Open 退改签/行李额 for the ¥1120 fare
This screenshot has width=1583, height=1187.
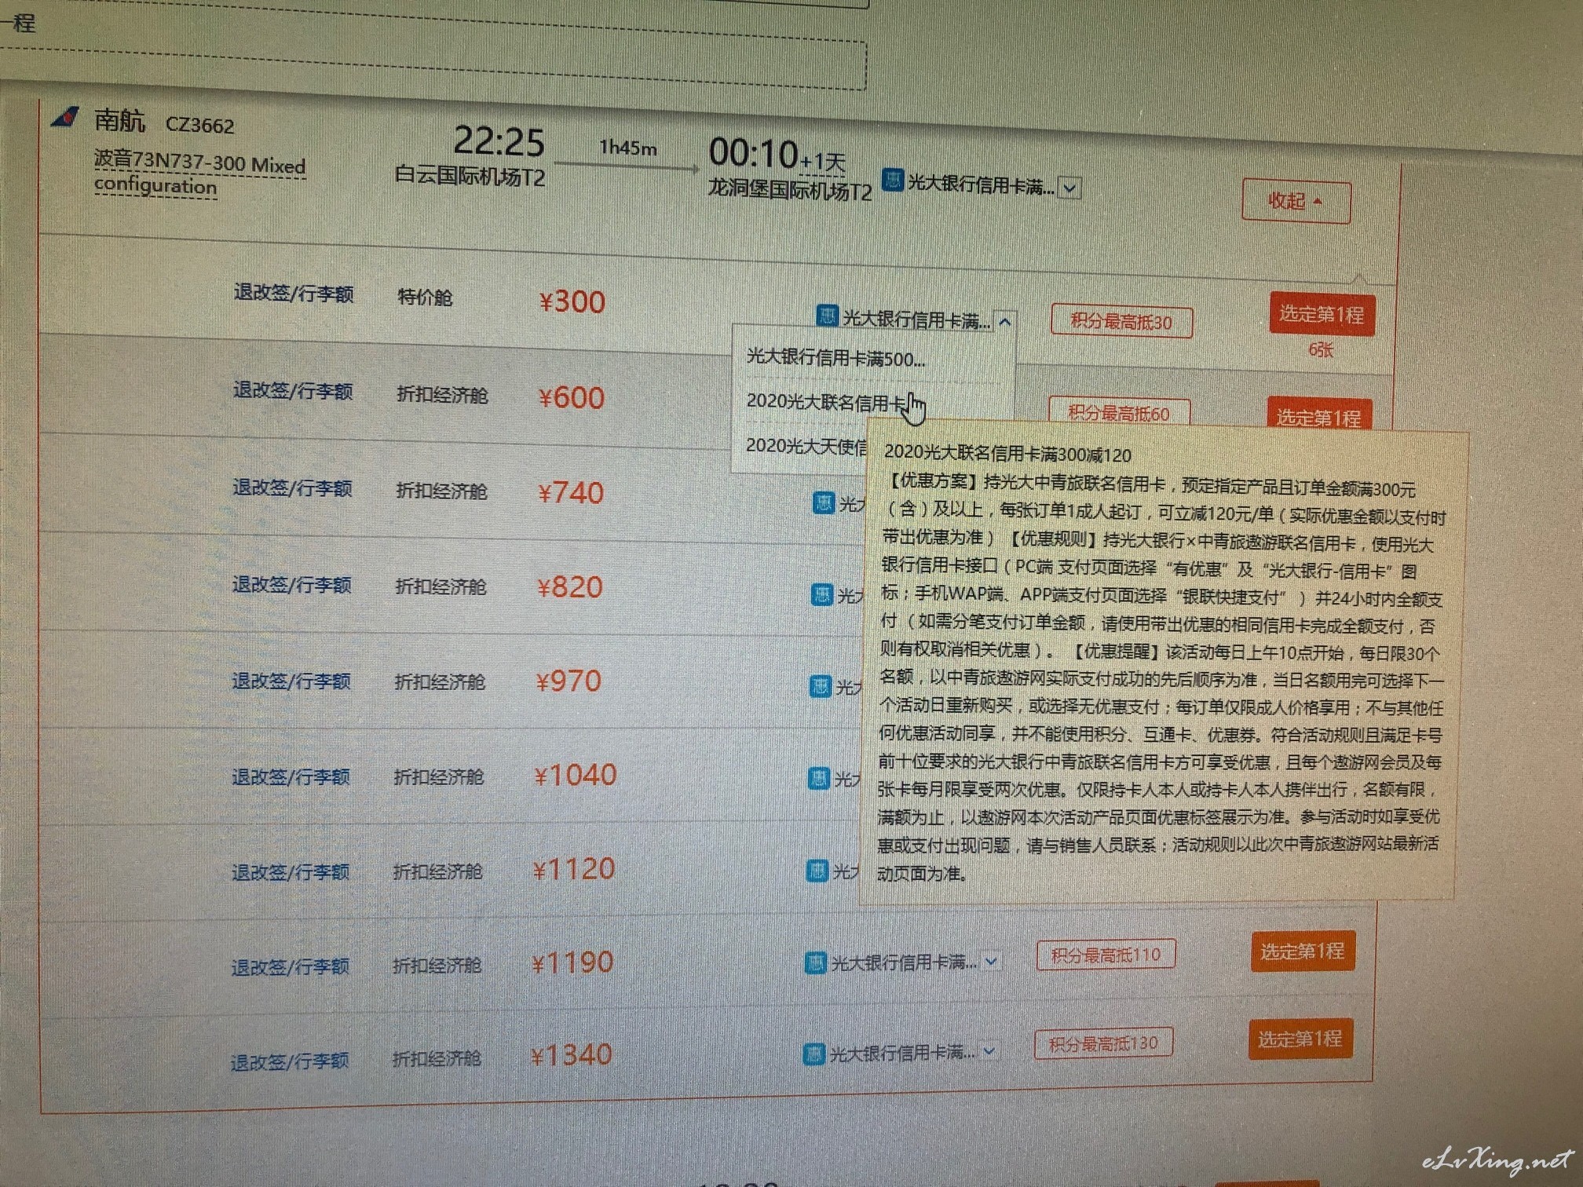(x=290, y=872)
